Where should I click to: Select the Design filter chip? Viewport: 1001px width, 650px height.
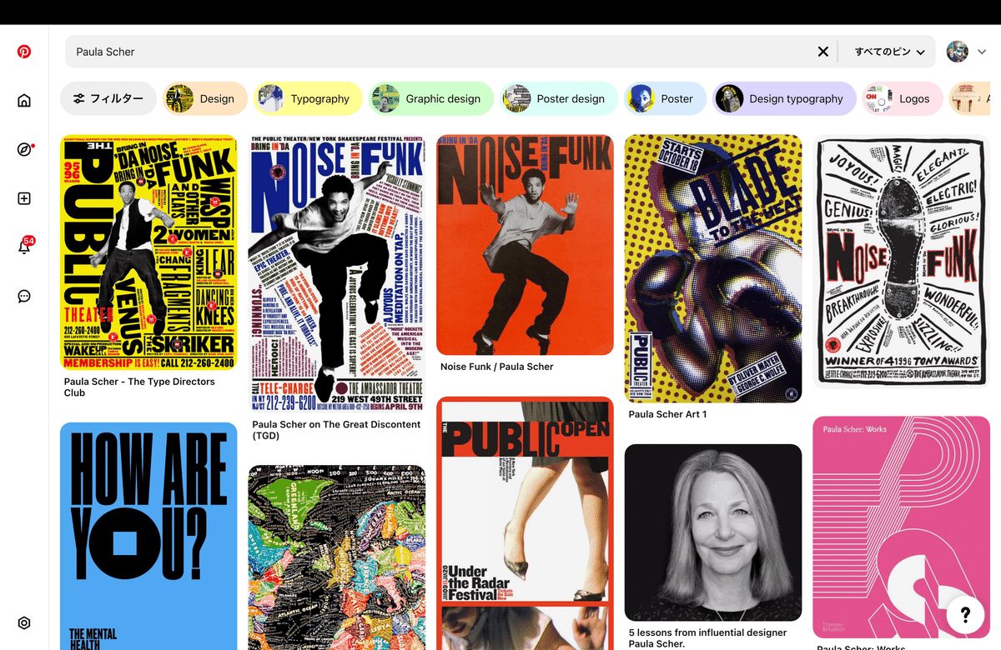pos(205,98)
